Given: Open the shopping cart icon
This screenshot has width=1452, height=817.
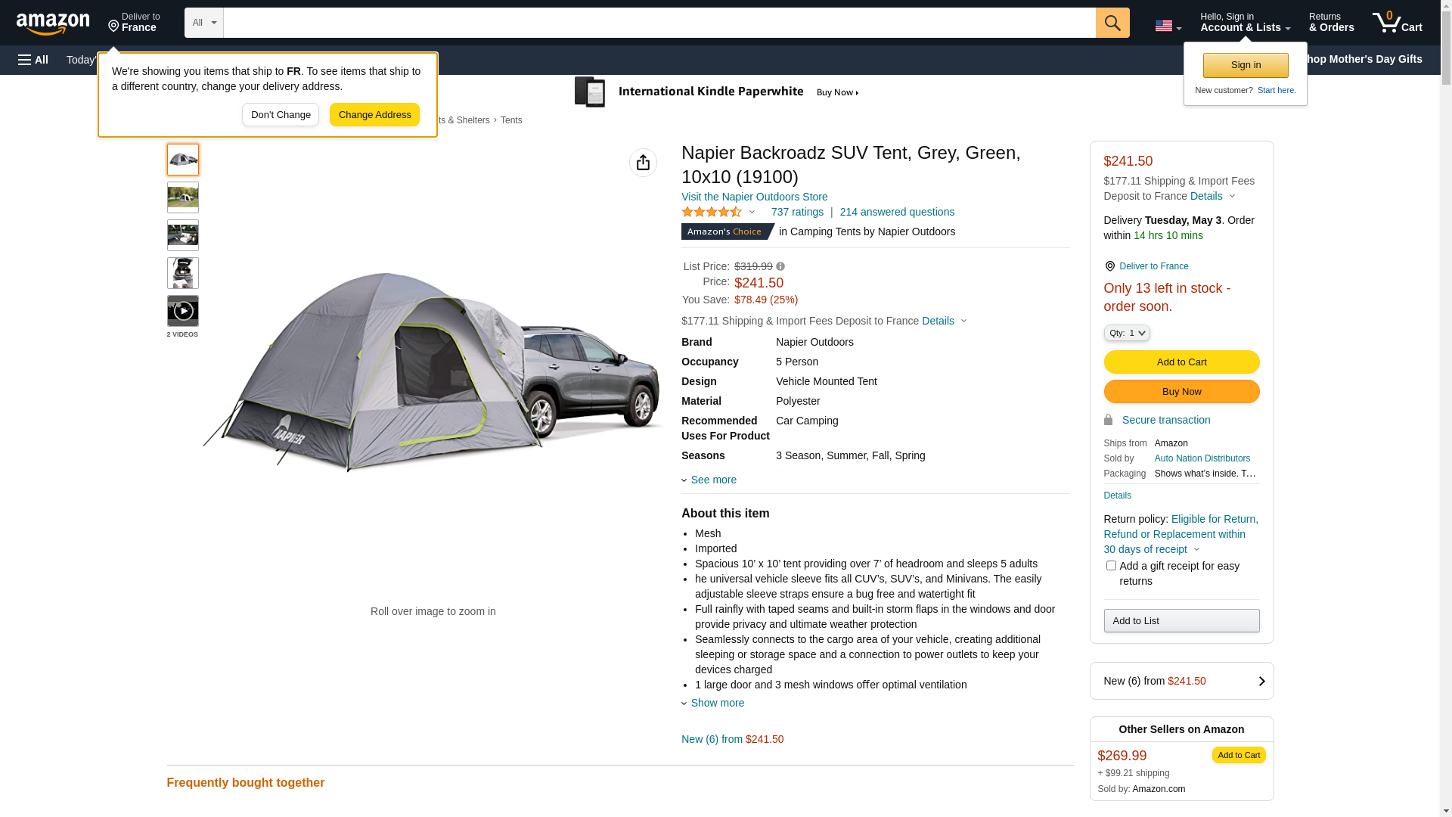Looking at the screenshot, I should click(1397, 23).
